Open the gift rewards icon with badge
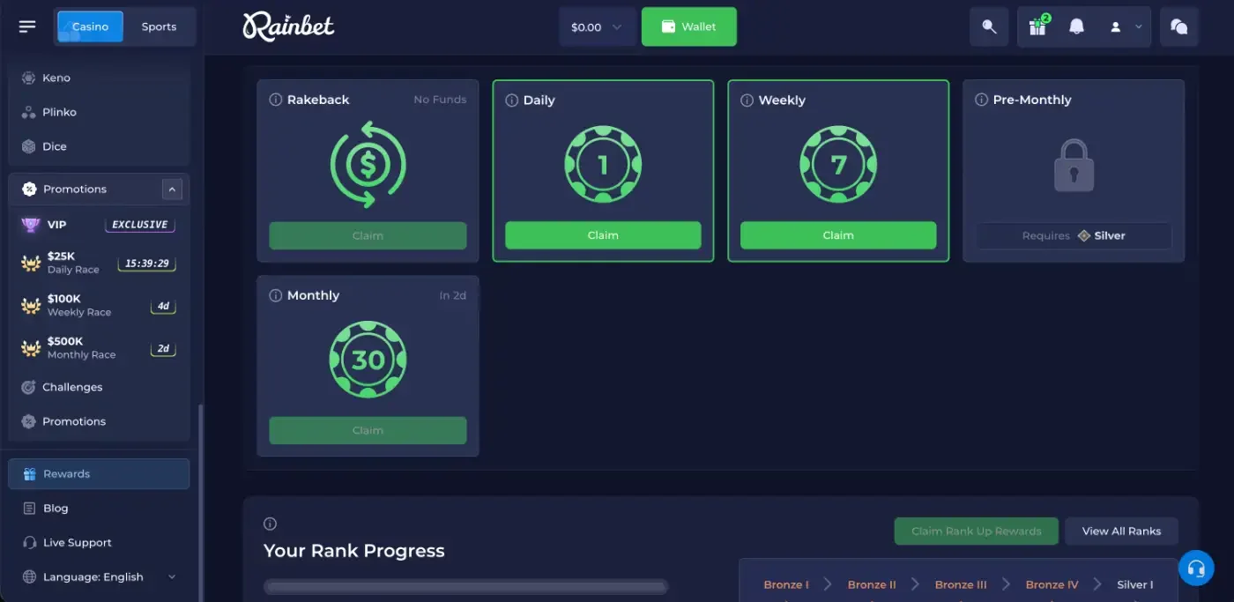Viewport: 1234px width, 602px height. coord(1037,26)
